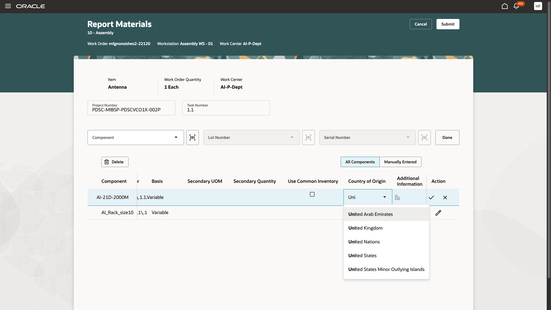The image size is (551, 310).
Task: Confirm row edit with checkmark icon
Action: [431, 197]
